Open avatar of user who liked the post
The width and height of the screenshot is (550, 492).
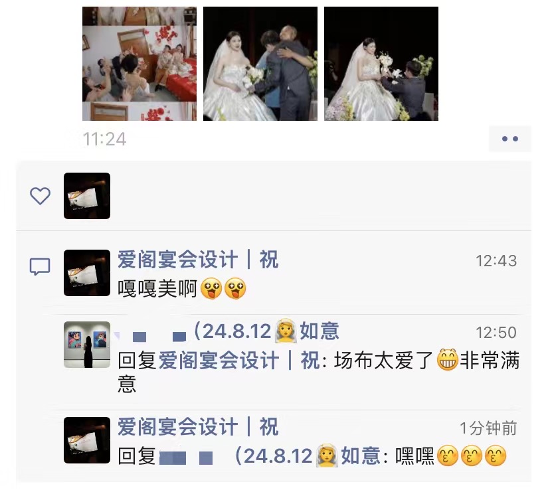(x=87, y=196)
